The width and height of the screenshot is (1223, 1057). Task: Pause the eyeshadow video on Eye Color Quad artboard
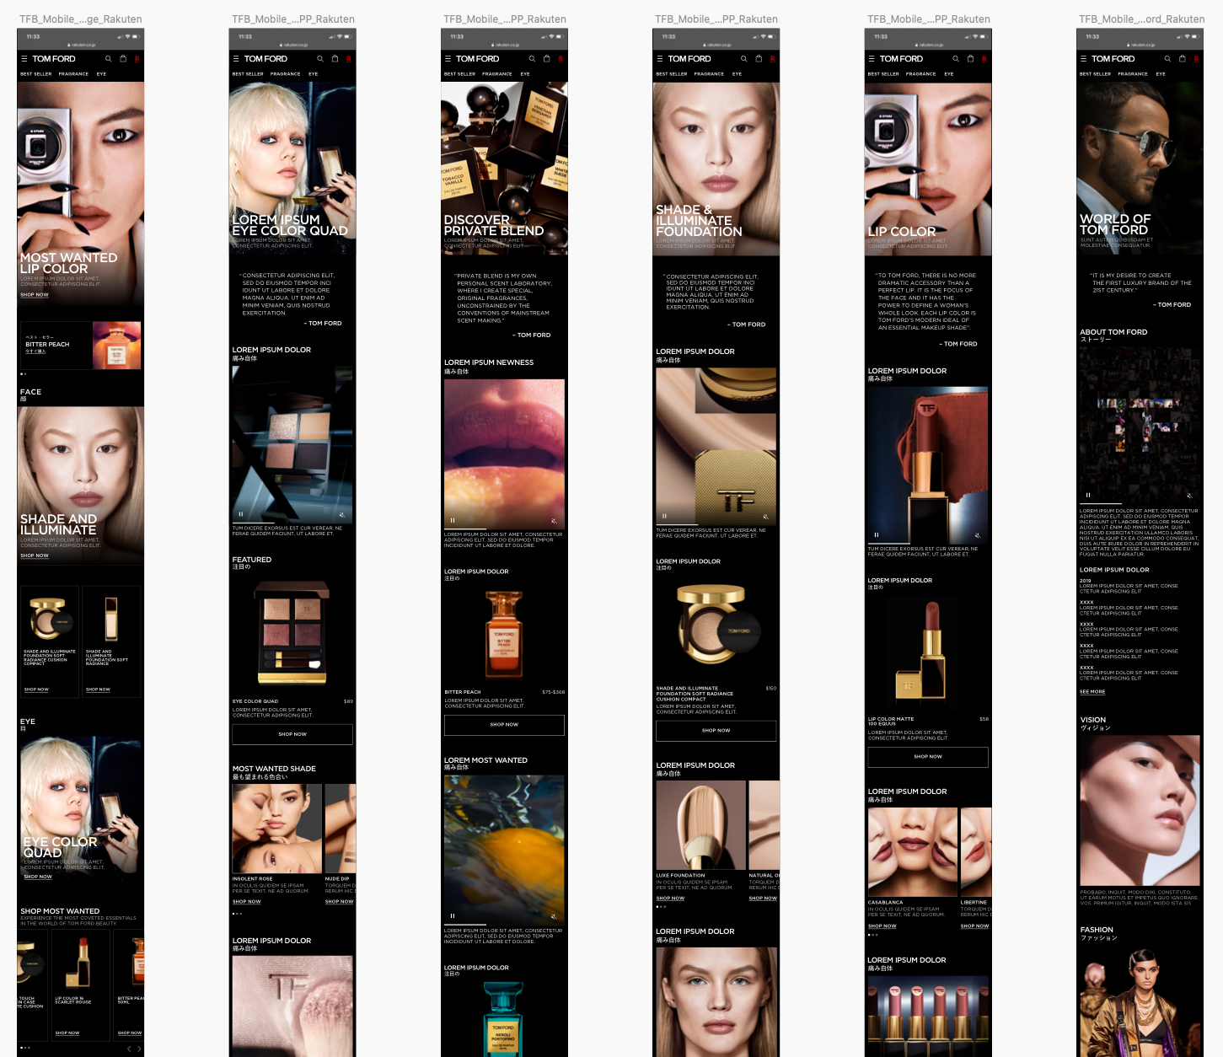241,513
